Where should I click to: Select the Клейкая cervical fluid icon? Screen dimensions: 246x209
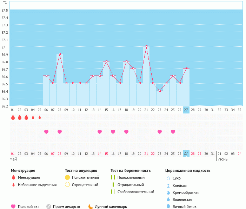point(168,185)
